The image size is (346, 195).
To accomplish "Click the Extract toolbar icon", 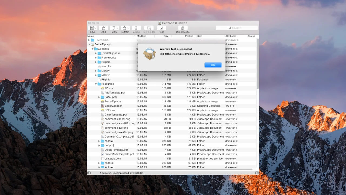I will tap(124, 28).
